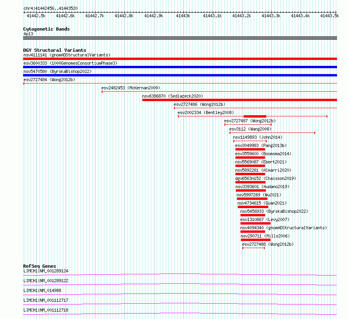Click ruler tick 41443.2k
The image size is (348, 319).
242,16
